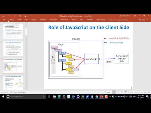Viewport: 151px width, 113px height.
Task: Click the Slide Show icon in status bar
Action: 126,92
